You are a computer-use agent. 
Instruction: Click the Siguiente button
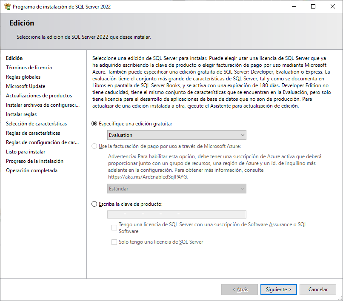coord(278,289)
